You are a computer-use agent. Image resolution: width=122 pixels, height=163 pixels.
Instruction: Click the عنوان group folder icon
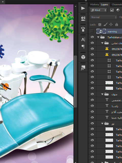106,94
